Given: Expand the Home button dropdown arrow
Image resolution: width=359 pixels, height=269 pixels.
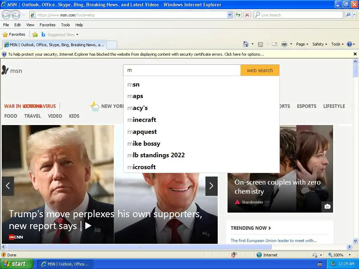Looking at the screenshot, I should point(252,44).
